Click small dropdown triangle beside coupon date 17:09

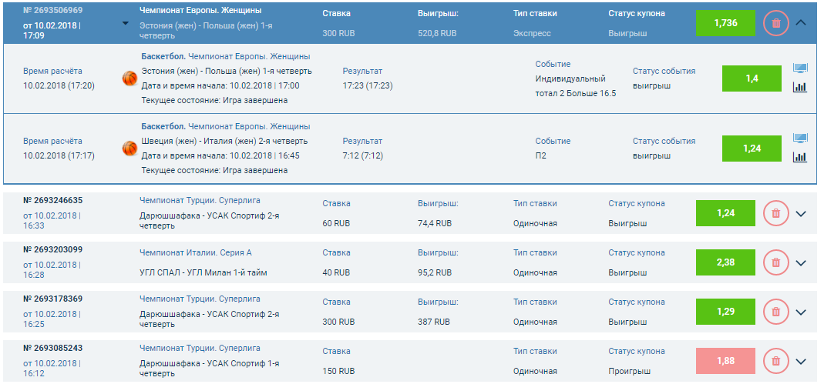(126, 23)
